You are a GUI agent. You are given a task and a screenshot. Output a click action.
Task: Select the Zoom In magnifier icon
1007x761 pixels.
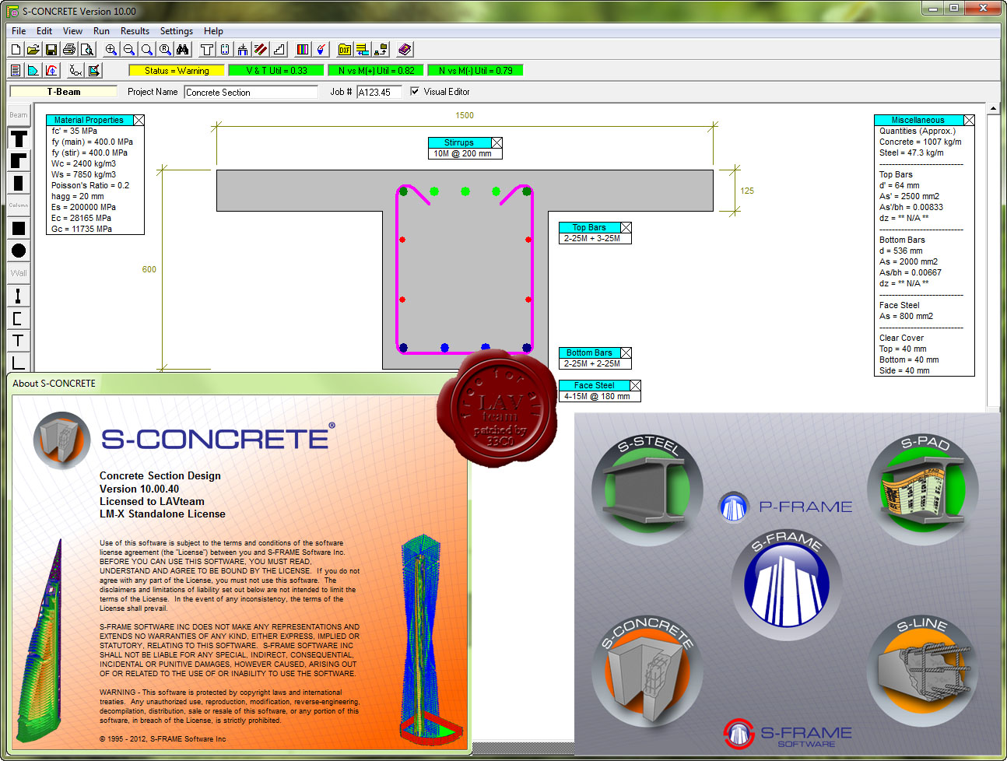[111, 50]
